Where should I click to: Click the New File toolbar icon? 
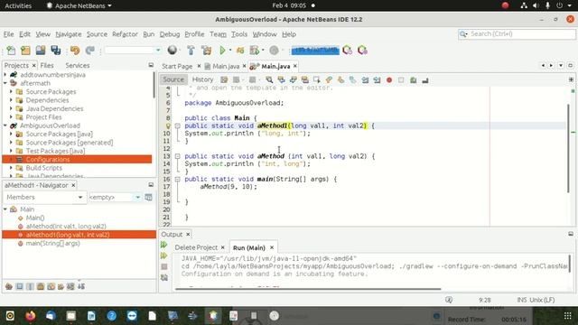tap(11, 51)
